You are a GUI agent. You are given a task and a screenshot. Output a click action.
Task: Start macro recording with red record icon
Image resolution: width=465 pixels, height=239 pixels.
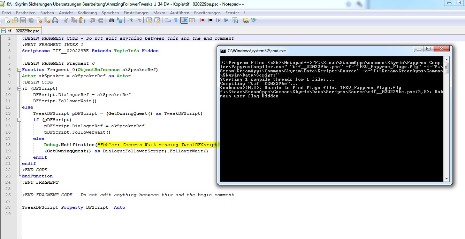[203, 20]
